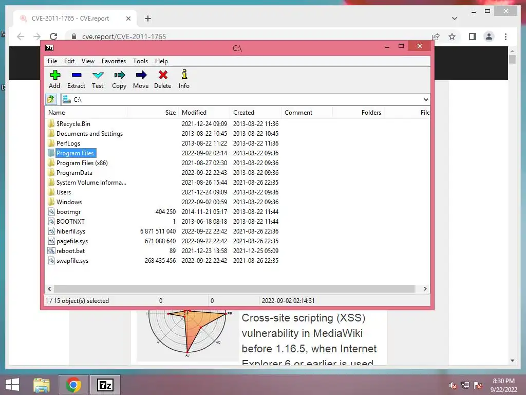
Task: Select the reboot.bat file icon
Action: [51, 250]
